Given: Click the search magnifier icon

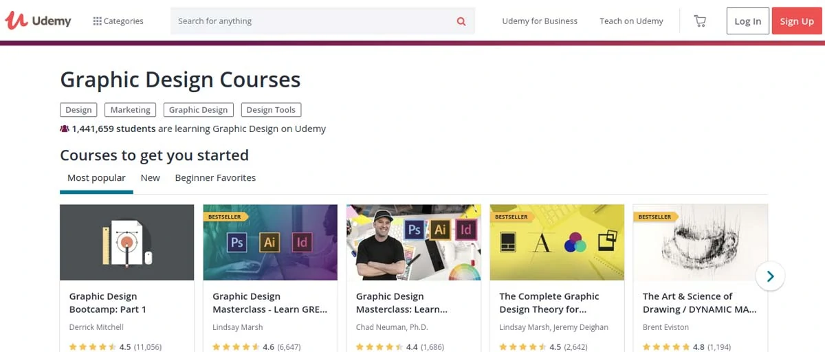Looking at the screenshot, I should tap(461, 21).
